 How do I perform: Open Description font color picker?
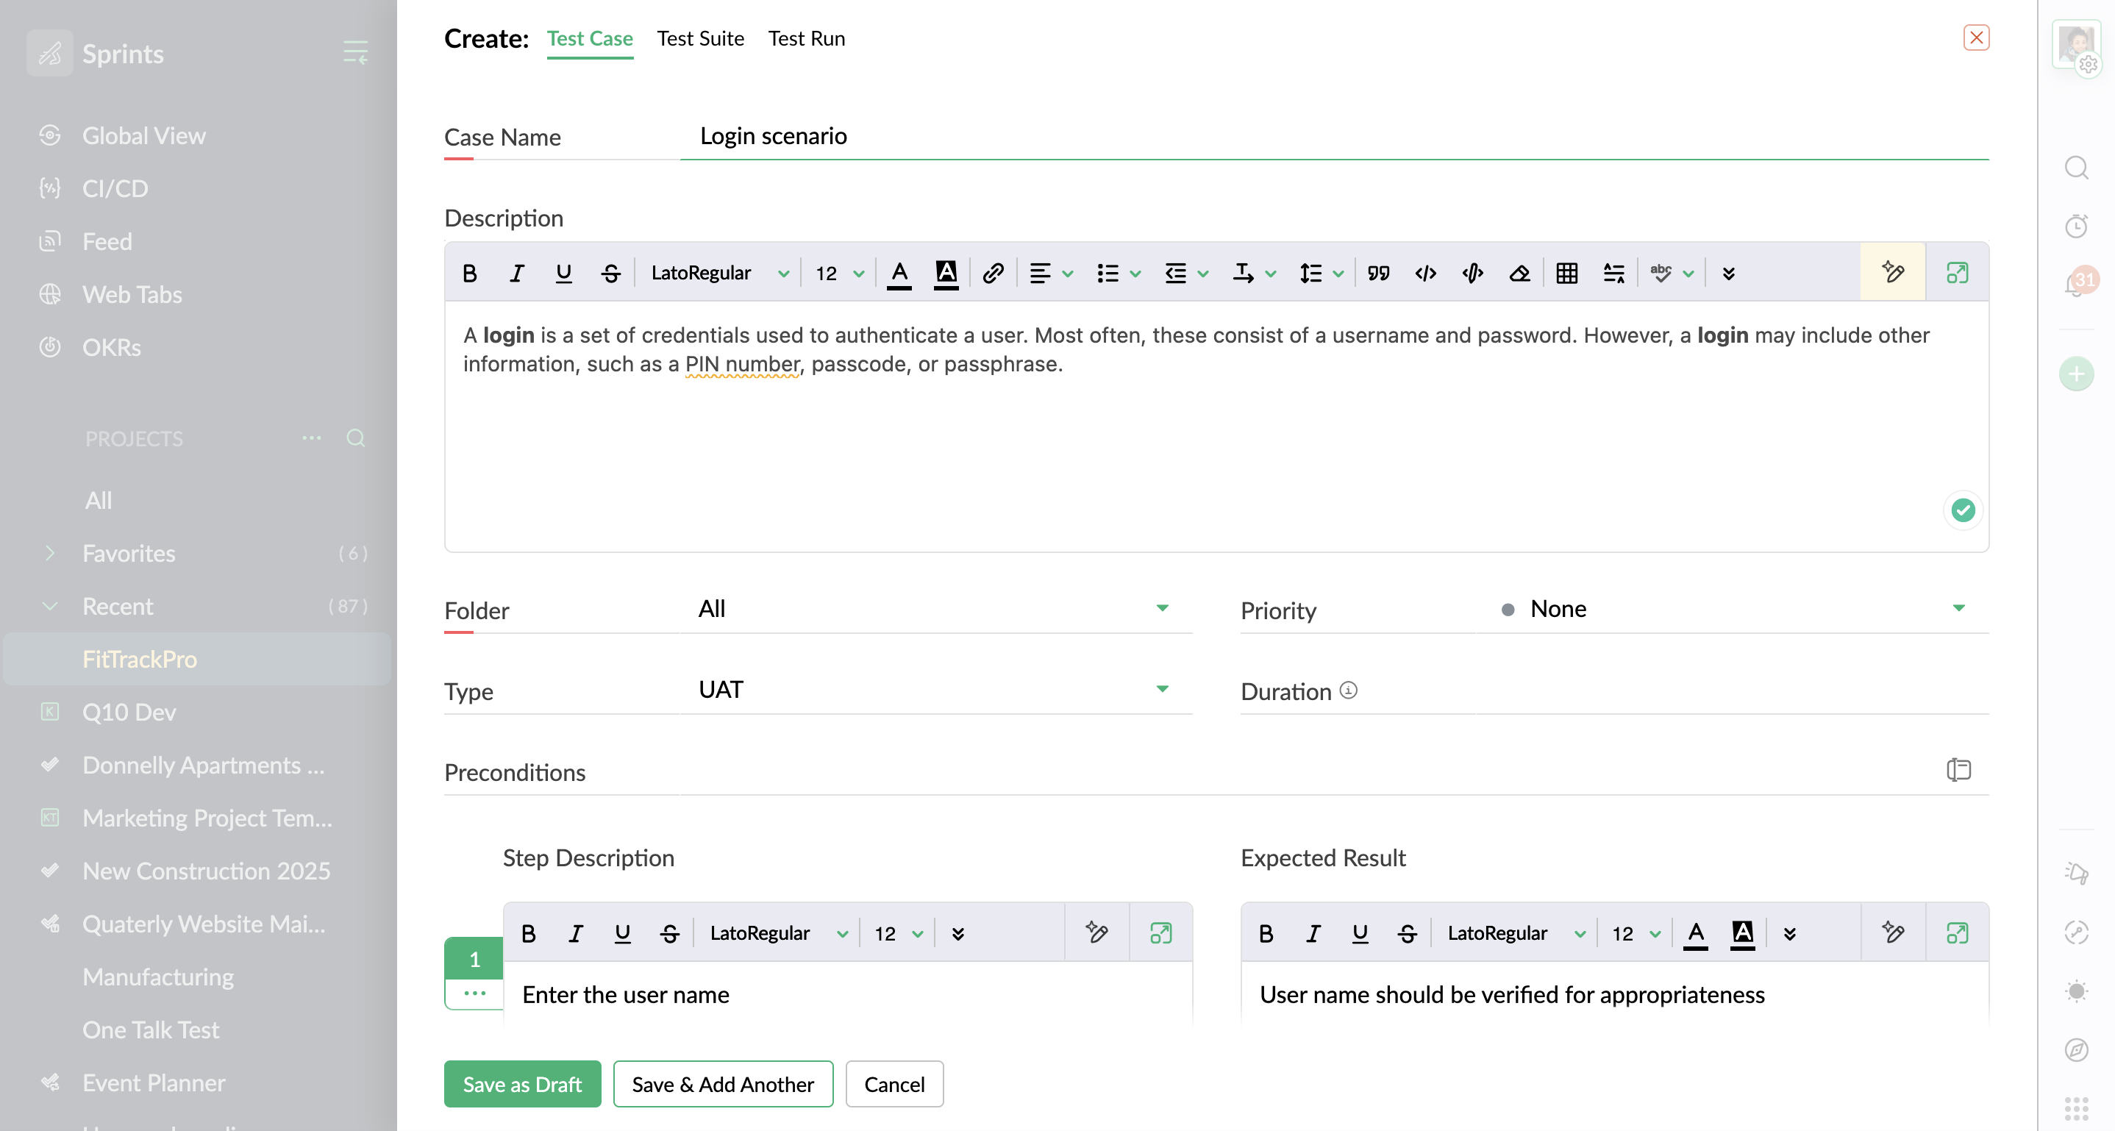899,274
